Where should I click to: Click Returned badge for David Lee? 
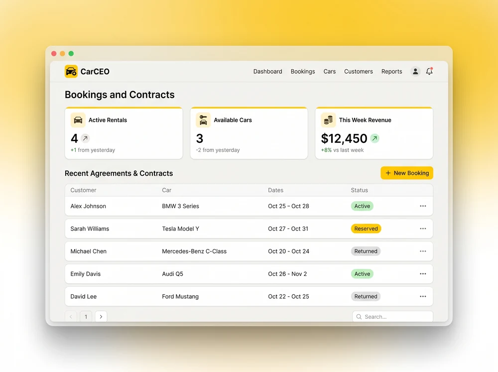click(366, 296)
